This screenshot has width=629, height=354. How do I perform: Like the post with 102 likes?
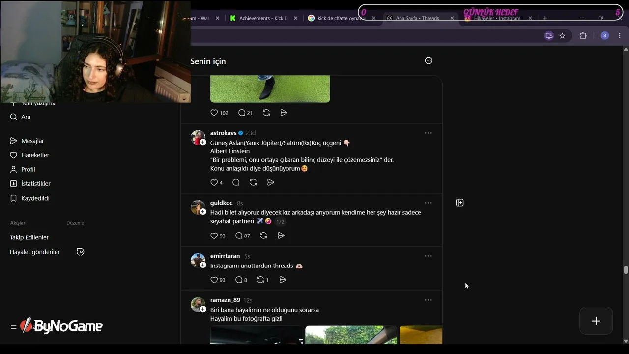(x=214, y=113)
